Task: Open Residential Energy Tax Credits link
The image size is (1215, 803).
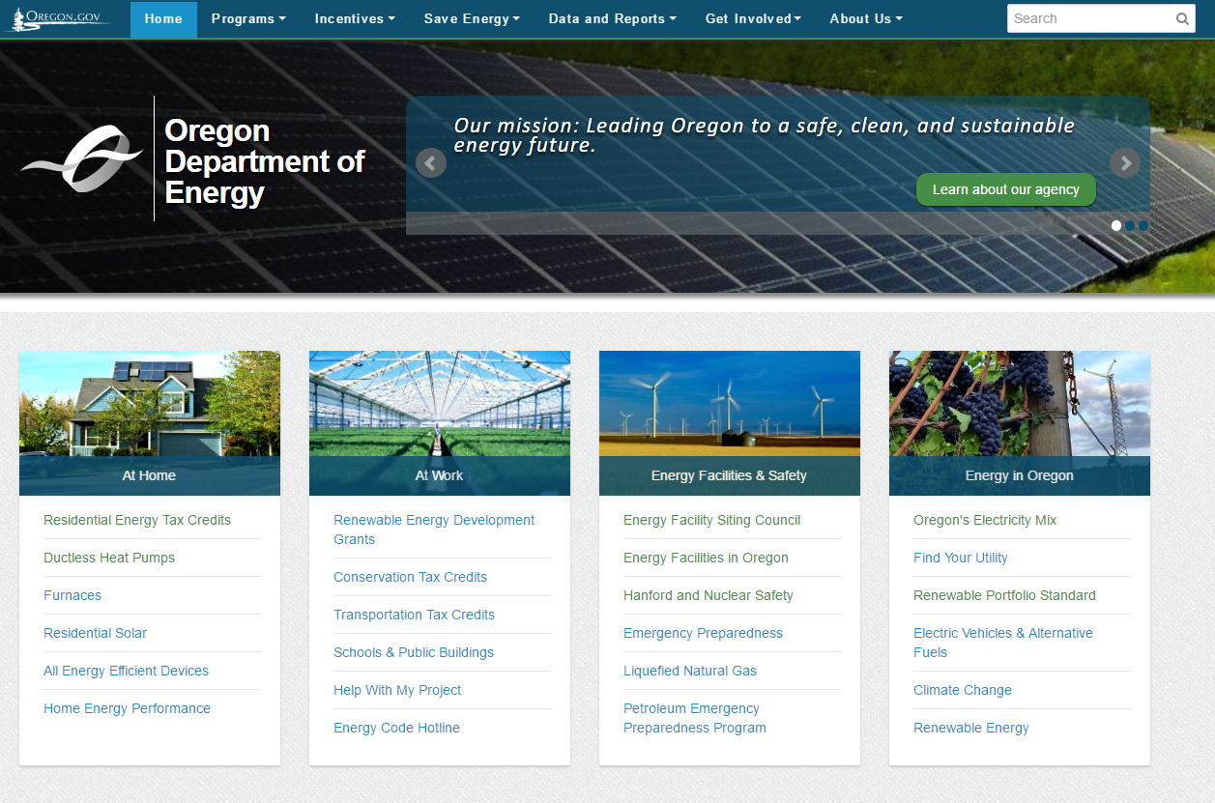Action: click(137, 520)
